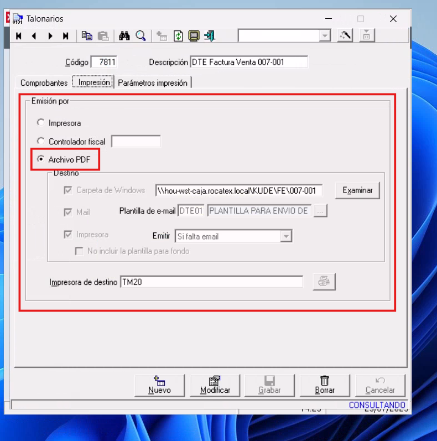Click the copy icon in toolbar
Image resolution: width=437 pixels, height=441 pixels.
(x=87, y=36)
